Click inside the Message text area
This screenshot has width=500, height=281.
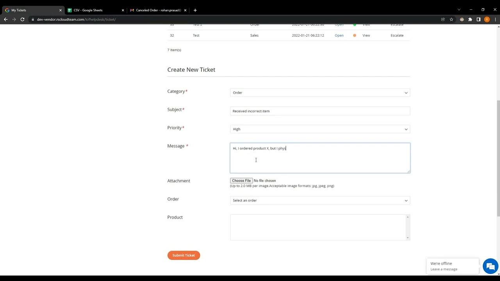click(x=320, y=158)
